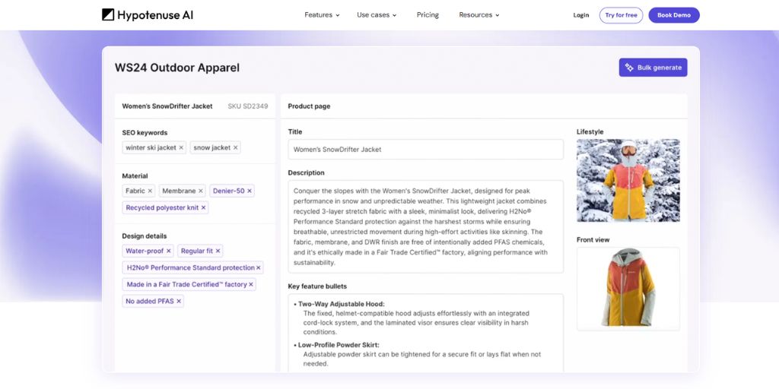Image resolution: width=779 pixels, height=389 pixels.
Task: Click the Design details section label
Action: 145,236
